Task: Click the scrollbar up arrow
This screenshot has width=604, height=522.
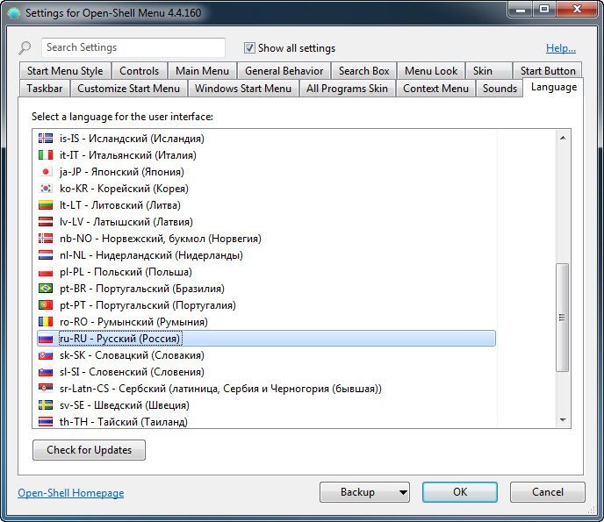Action: point(563,138)
